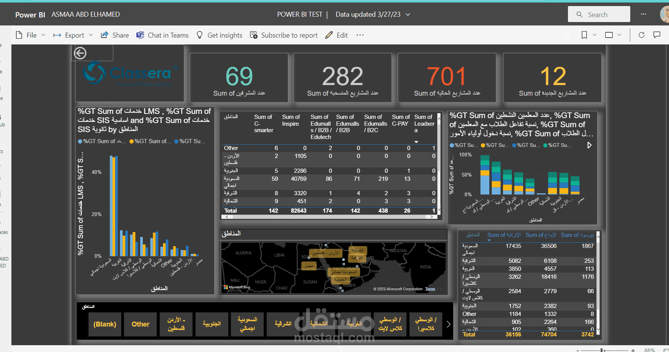
Task: Click the 701 current projects card
Action: [447, 77]
